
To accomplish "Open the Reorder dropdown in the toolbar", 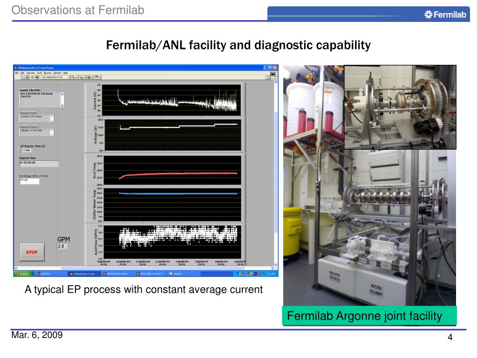I will [98, 77].
